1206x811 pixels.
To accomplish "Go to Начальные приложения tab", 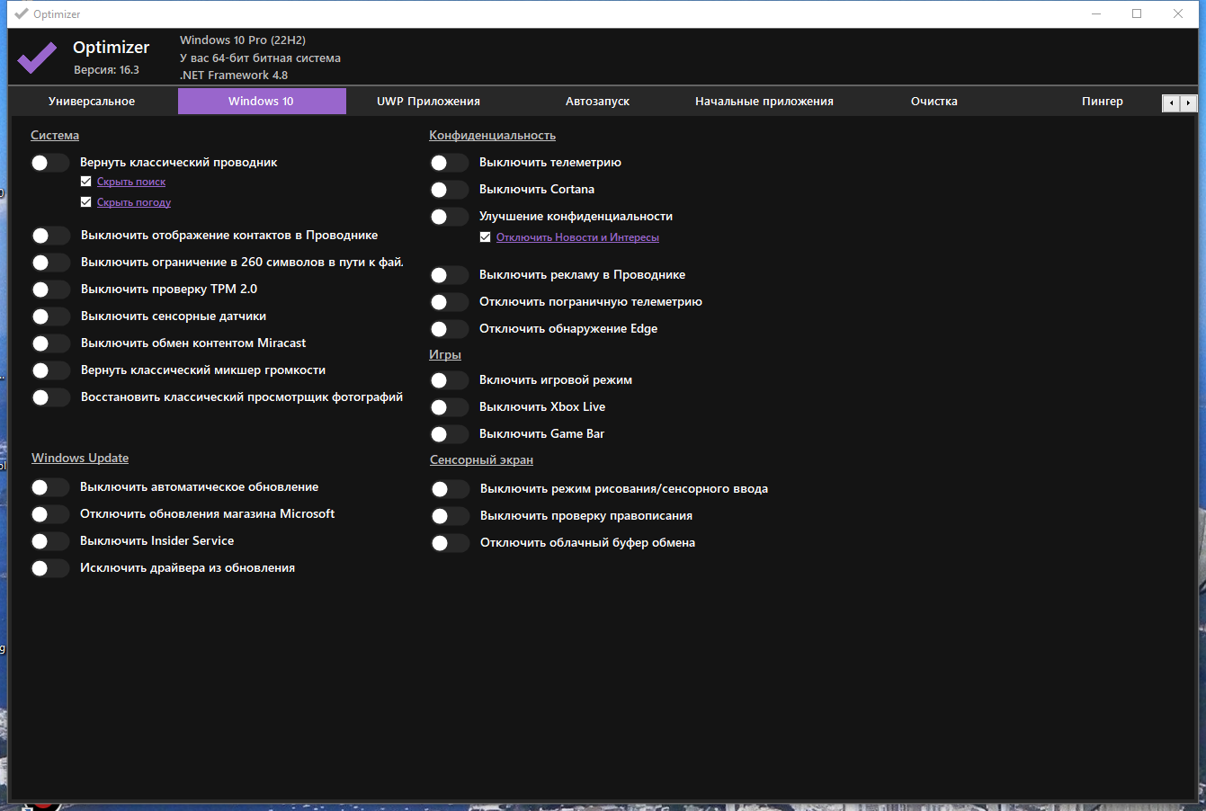I will (764, 102).
